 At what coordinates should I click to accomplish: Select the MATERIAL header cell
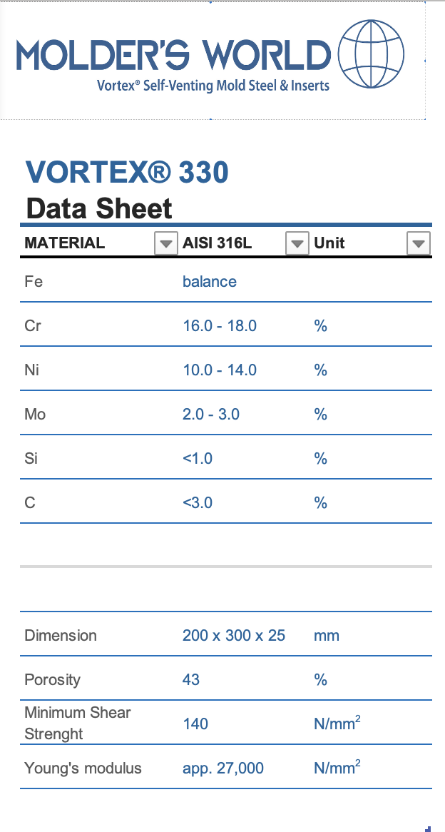click(88, 243)
